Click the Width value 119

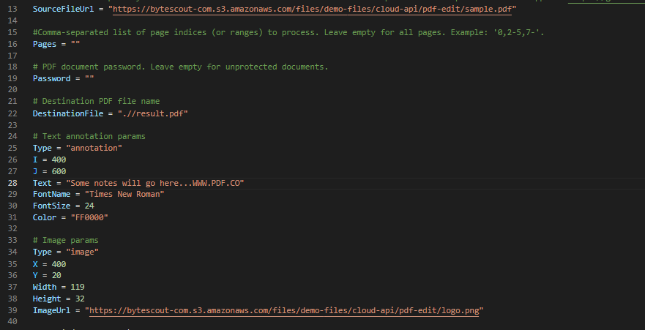tap(78, 287)
